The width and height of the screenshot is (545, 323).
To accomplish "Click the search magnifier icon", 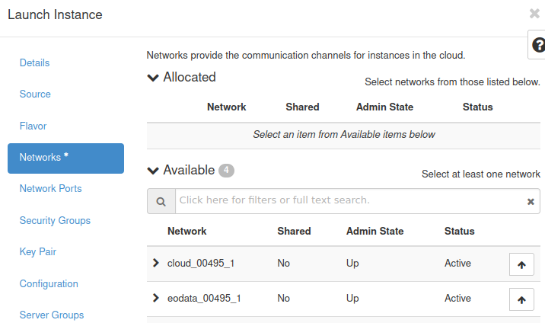I will point(161,201).
